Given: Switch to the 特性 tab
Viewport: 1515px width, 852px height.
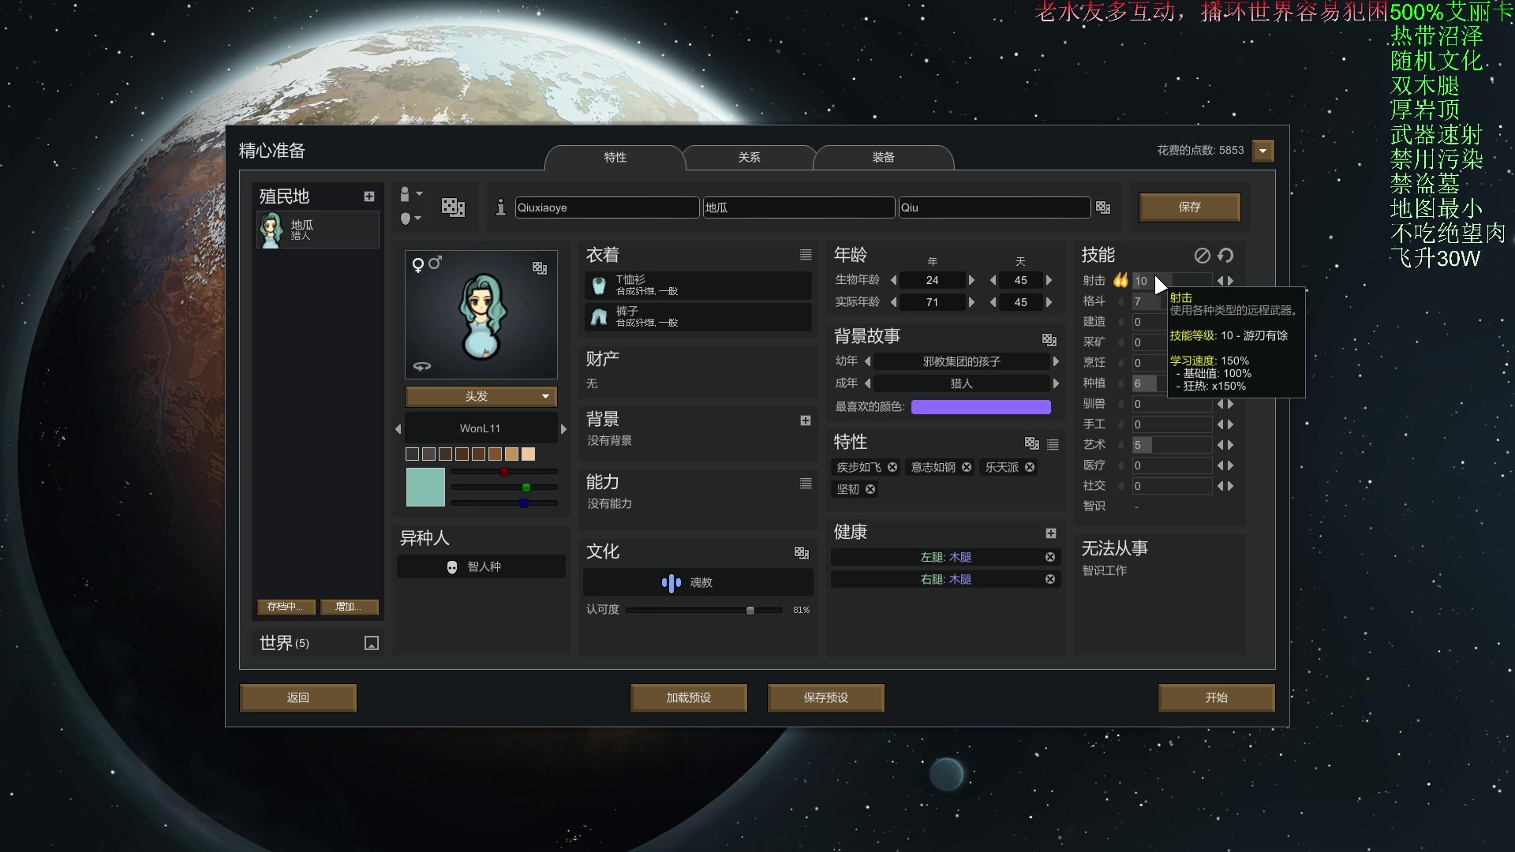Looking at the screenshot, I should tap(615, 157).
